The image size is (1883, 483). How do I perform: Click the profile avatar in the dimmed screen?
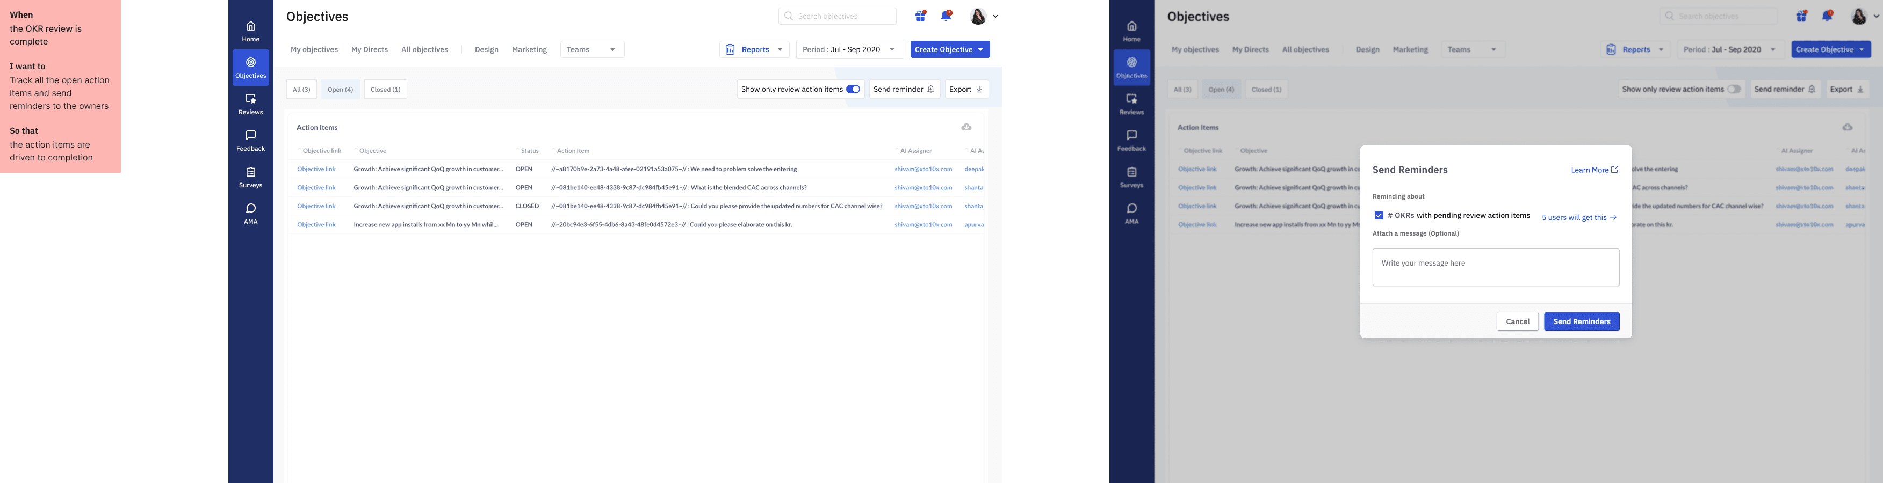coord(1859,16)
